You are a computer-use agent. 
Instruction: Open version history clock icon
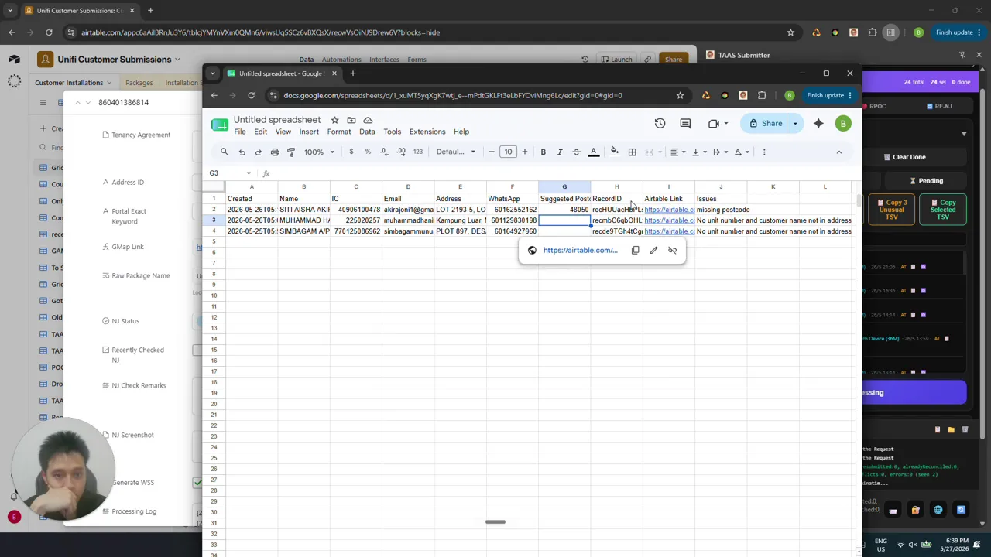pos(660,123)
